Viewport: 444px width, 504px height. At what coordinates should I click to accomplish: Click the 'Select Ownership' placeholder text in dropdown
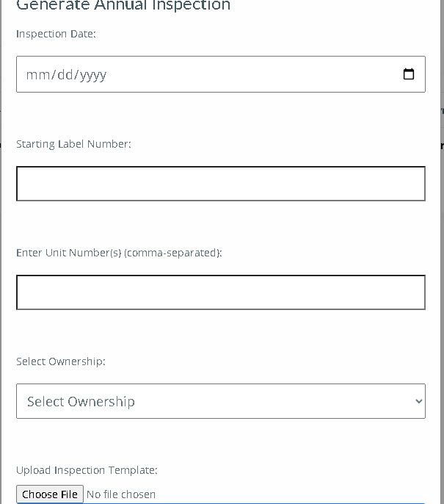tap(81, 401)
